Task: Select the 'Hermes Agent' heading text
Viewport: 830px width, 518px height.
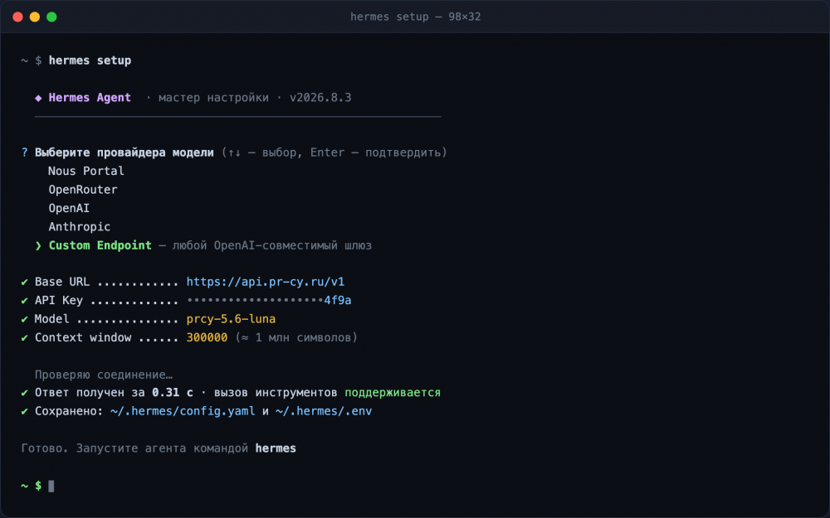Action: [x=90, y=98]
